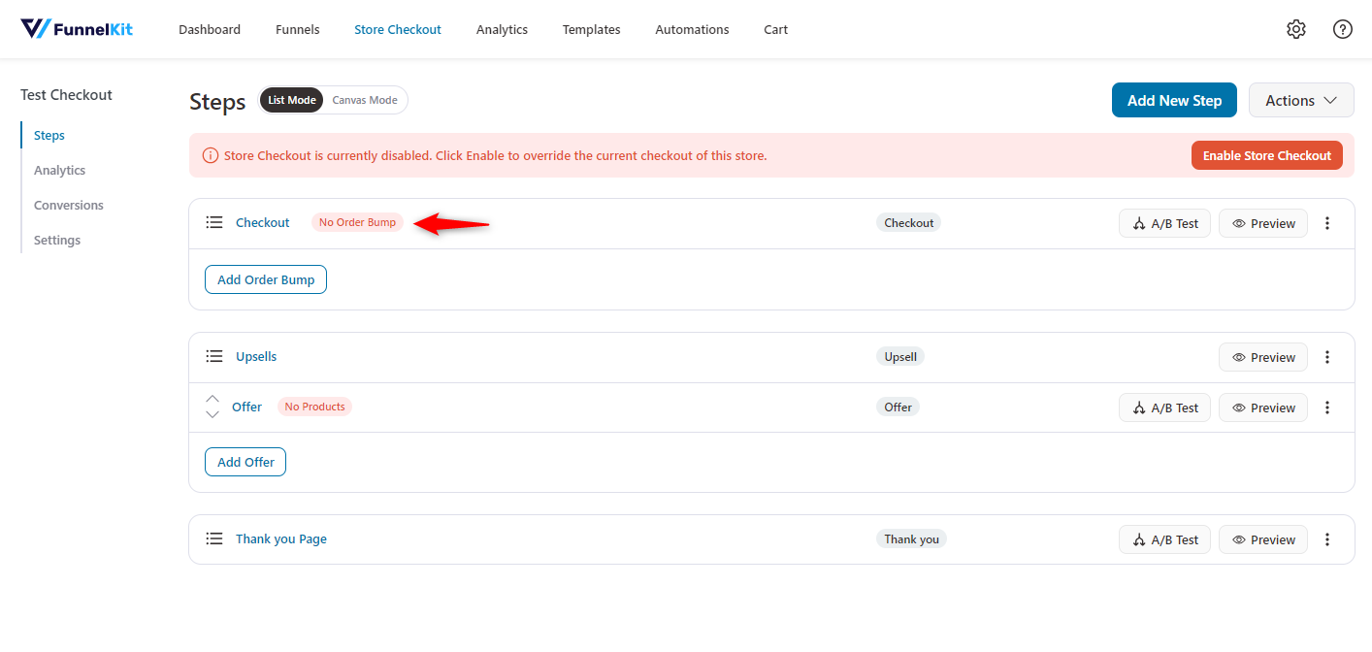
Task: Open the Upsells step link
Action: [x=256, y=356]
